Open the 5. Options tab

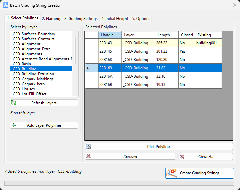pos(141,19)
